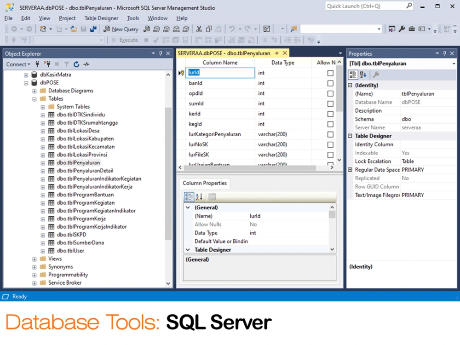The width and height of the screenshot is (460, 345).
Task: Click the New Query toolbar button
Action: click(x=121, y=29)
